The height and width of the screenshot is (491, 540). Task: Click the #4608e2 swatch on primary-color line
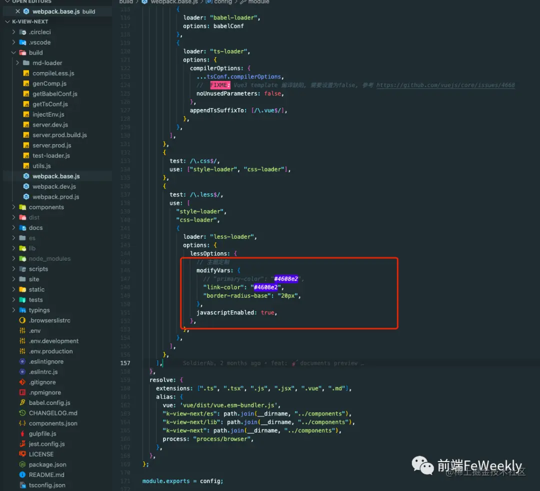[286, 279]
